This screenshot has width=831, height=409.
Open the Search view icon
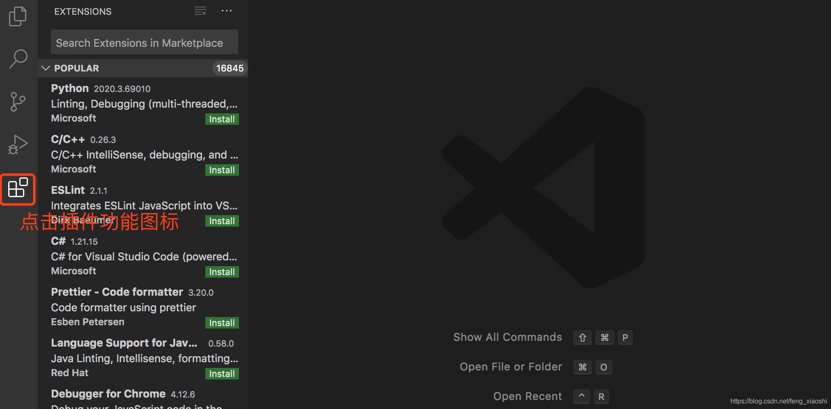pos(18,59)
